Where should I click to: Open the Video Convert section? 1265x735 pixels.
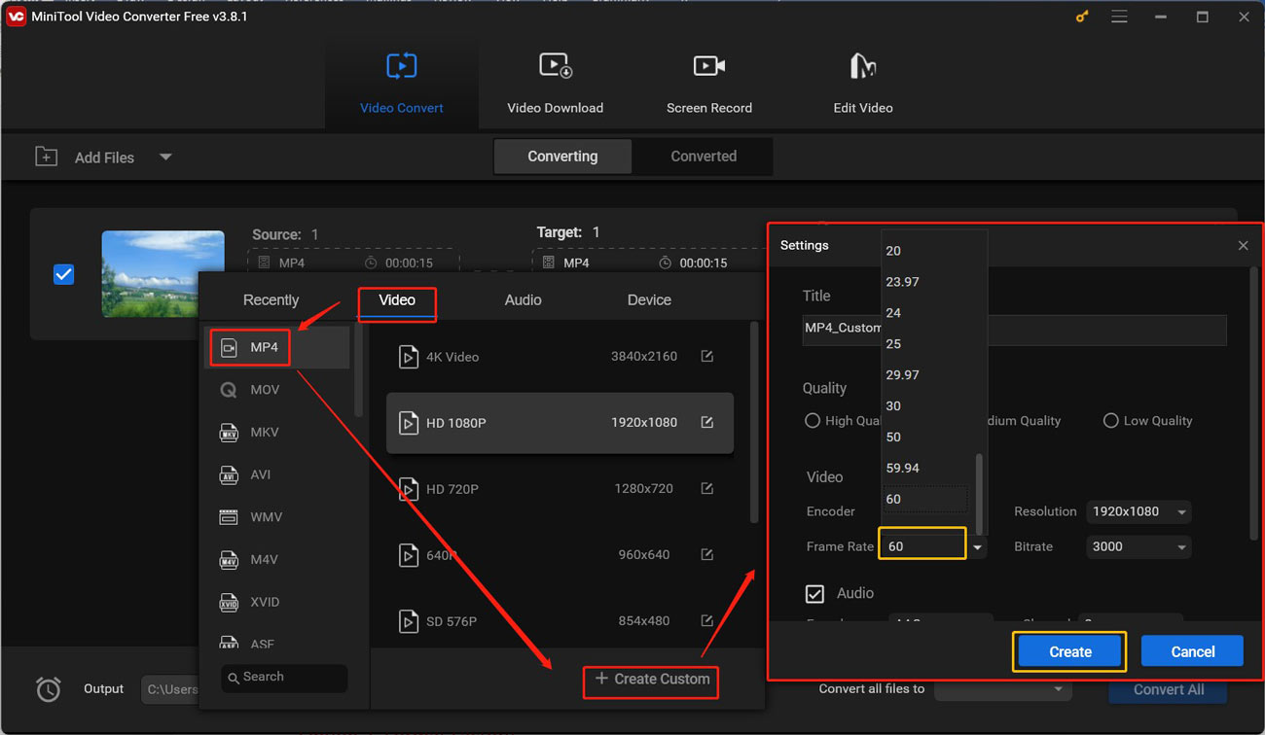(401, 84)
